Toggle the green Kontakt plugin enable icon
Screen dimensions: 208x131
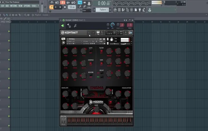click(63, 26)
